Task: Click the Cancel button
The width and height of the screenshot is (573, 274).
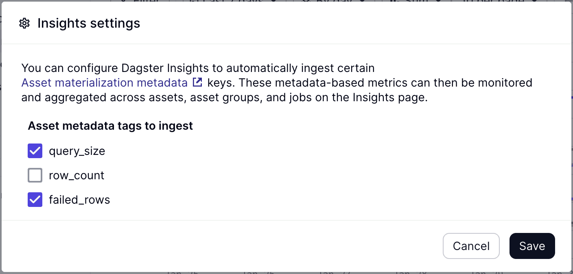Action: [x=471, y=246]
